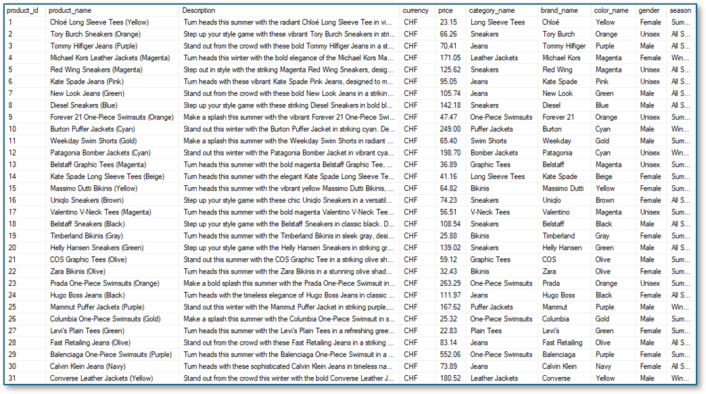Click the gender column header
706x394 pixels.
[x=649, y=10]
